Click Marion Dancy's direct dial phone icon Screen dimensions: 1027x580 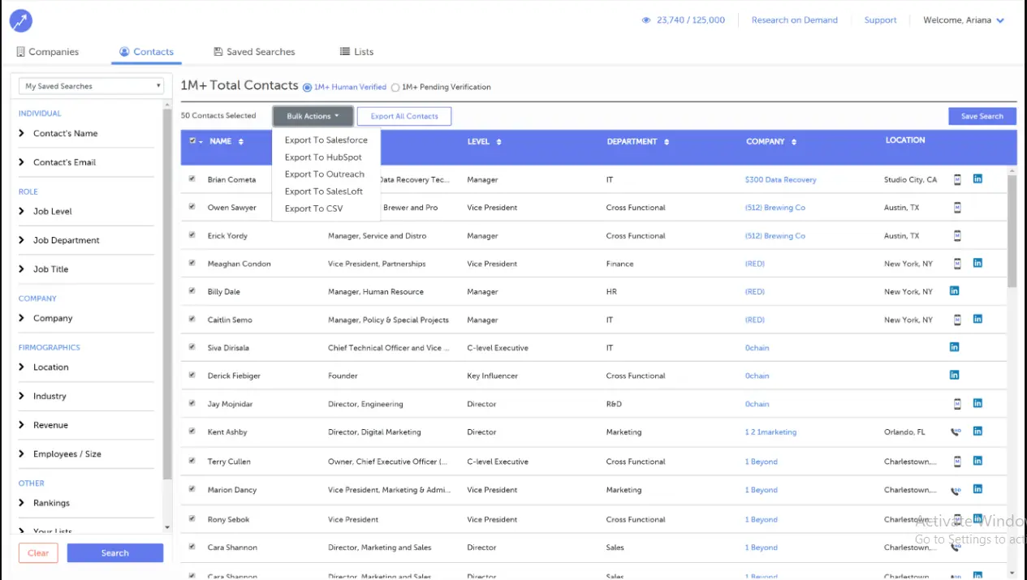(x=956, y=490)
